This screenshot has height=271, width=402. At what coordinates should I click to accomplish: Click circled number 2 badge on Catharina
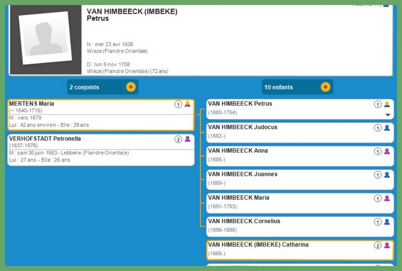[x=377, y=245]
